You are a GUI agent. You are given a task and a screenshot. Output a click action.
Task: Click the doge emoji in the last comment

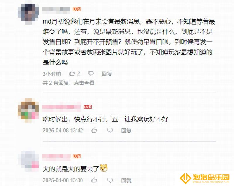coord(104,168)
